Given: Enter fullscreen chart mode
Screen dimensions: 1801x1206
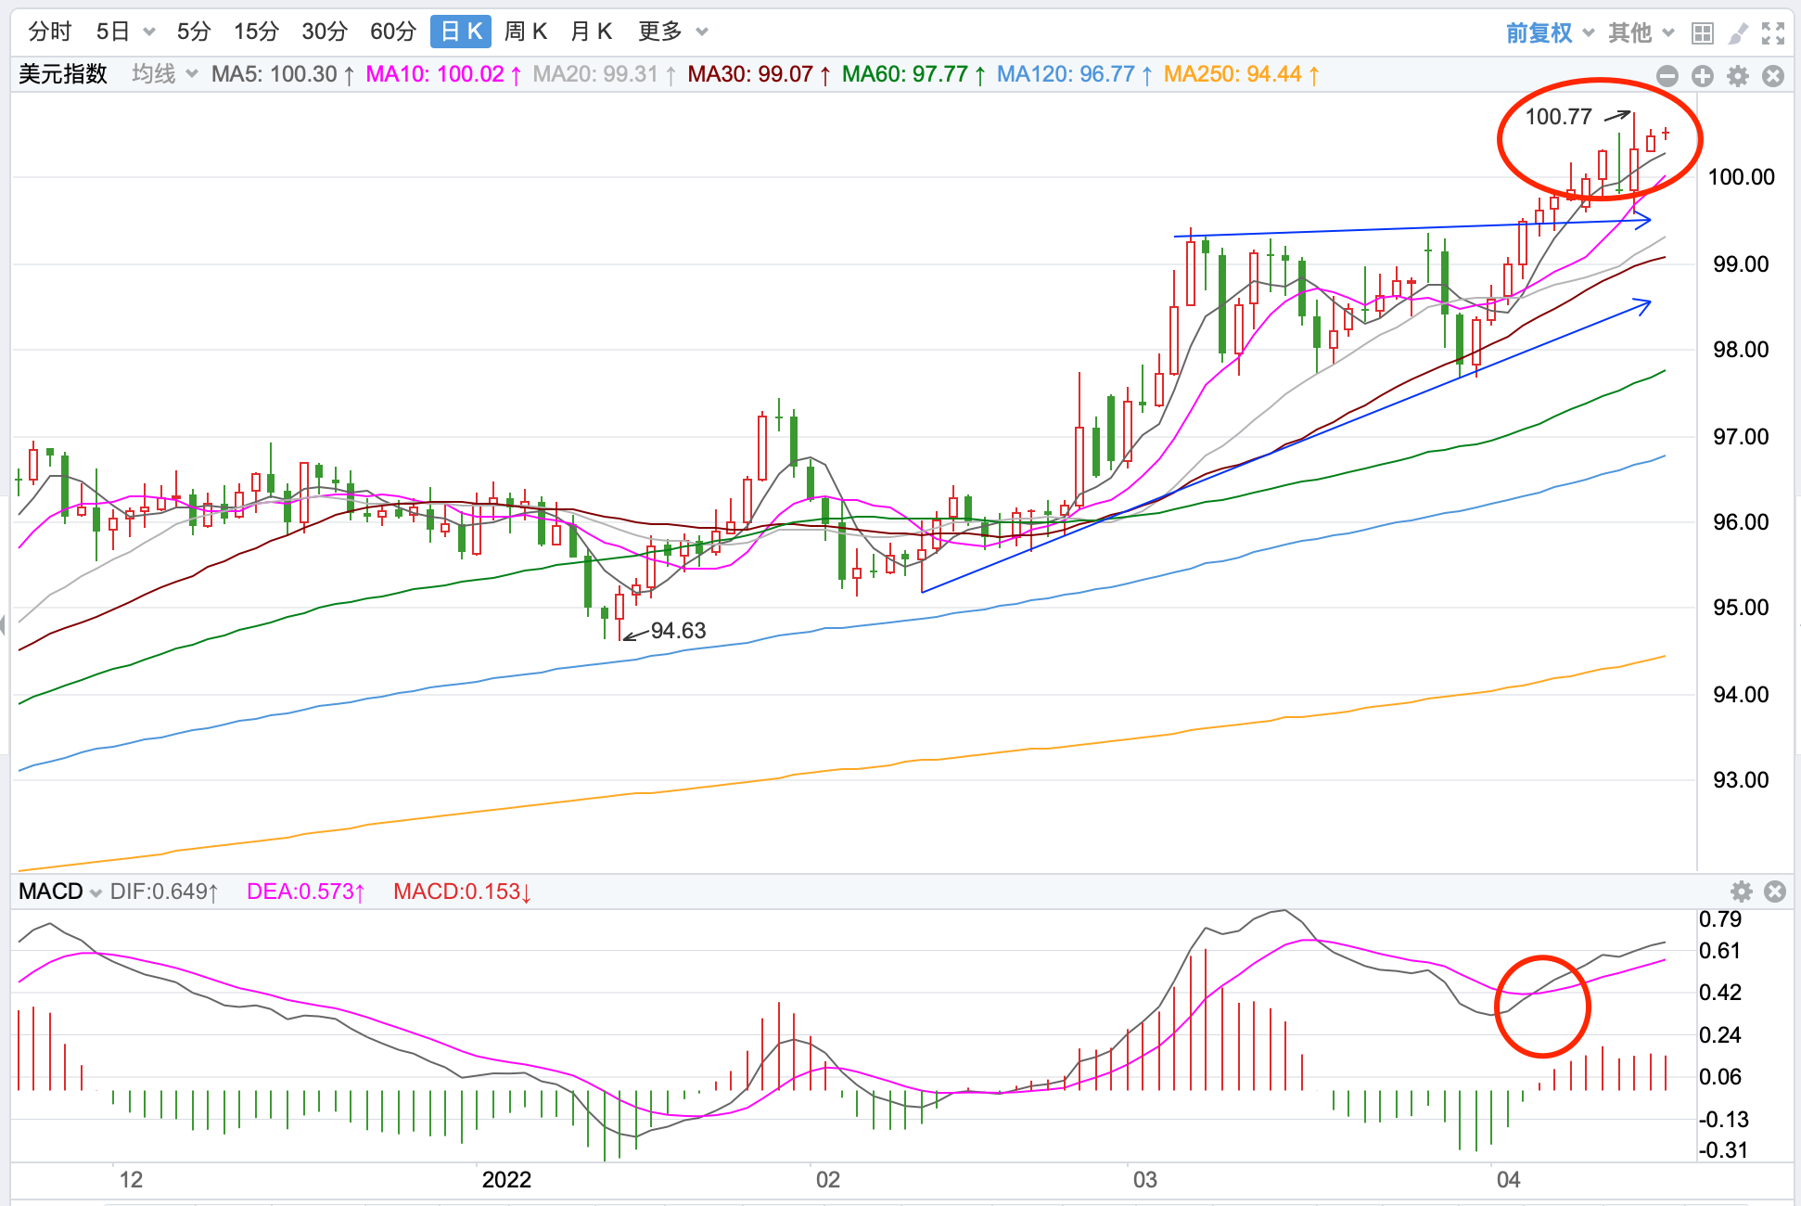Looking at the screenshot, I should pos(1773,33).
